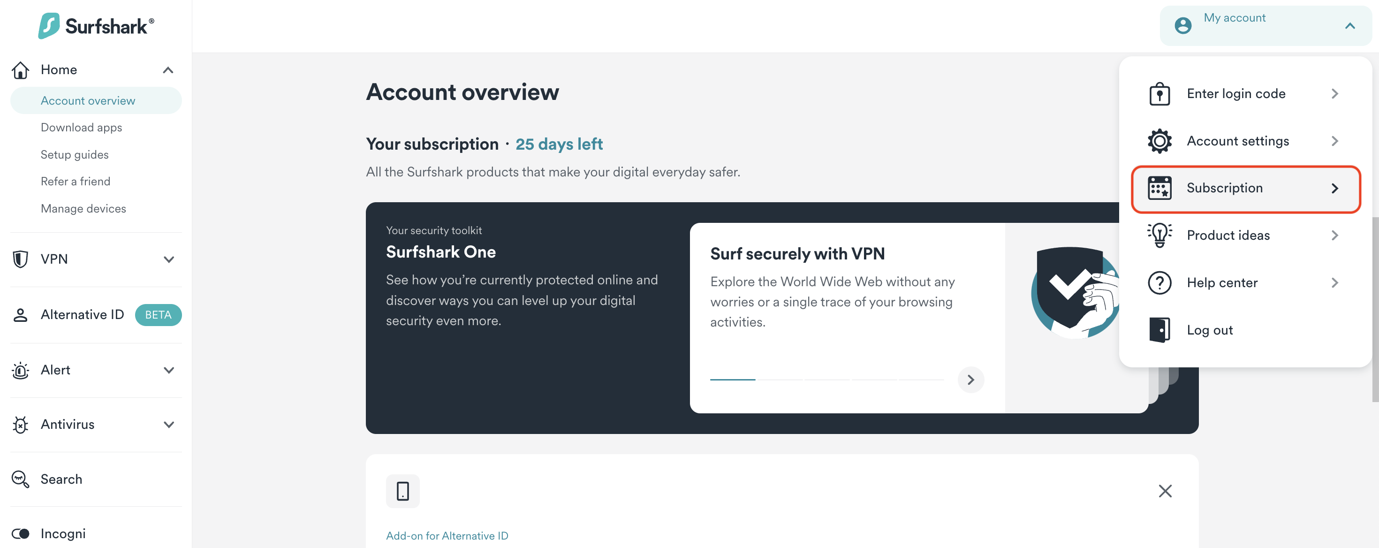Click the Log out door icon

click(1159, 329)
